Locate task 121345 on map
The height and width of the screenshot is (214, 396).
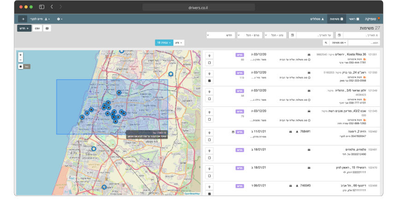click(209, 112)
